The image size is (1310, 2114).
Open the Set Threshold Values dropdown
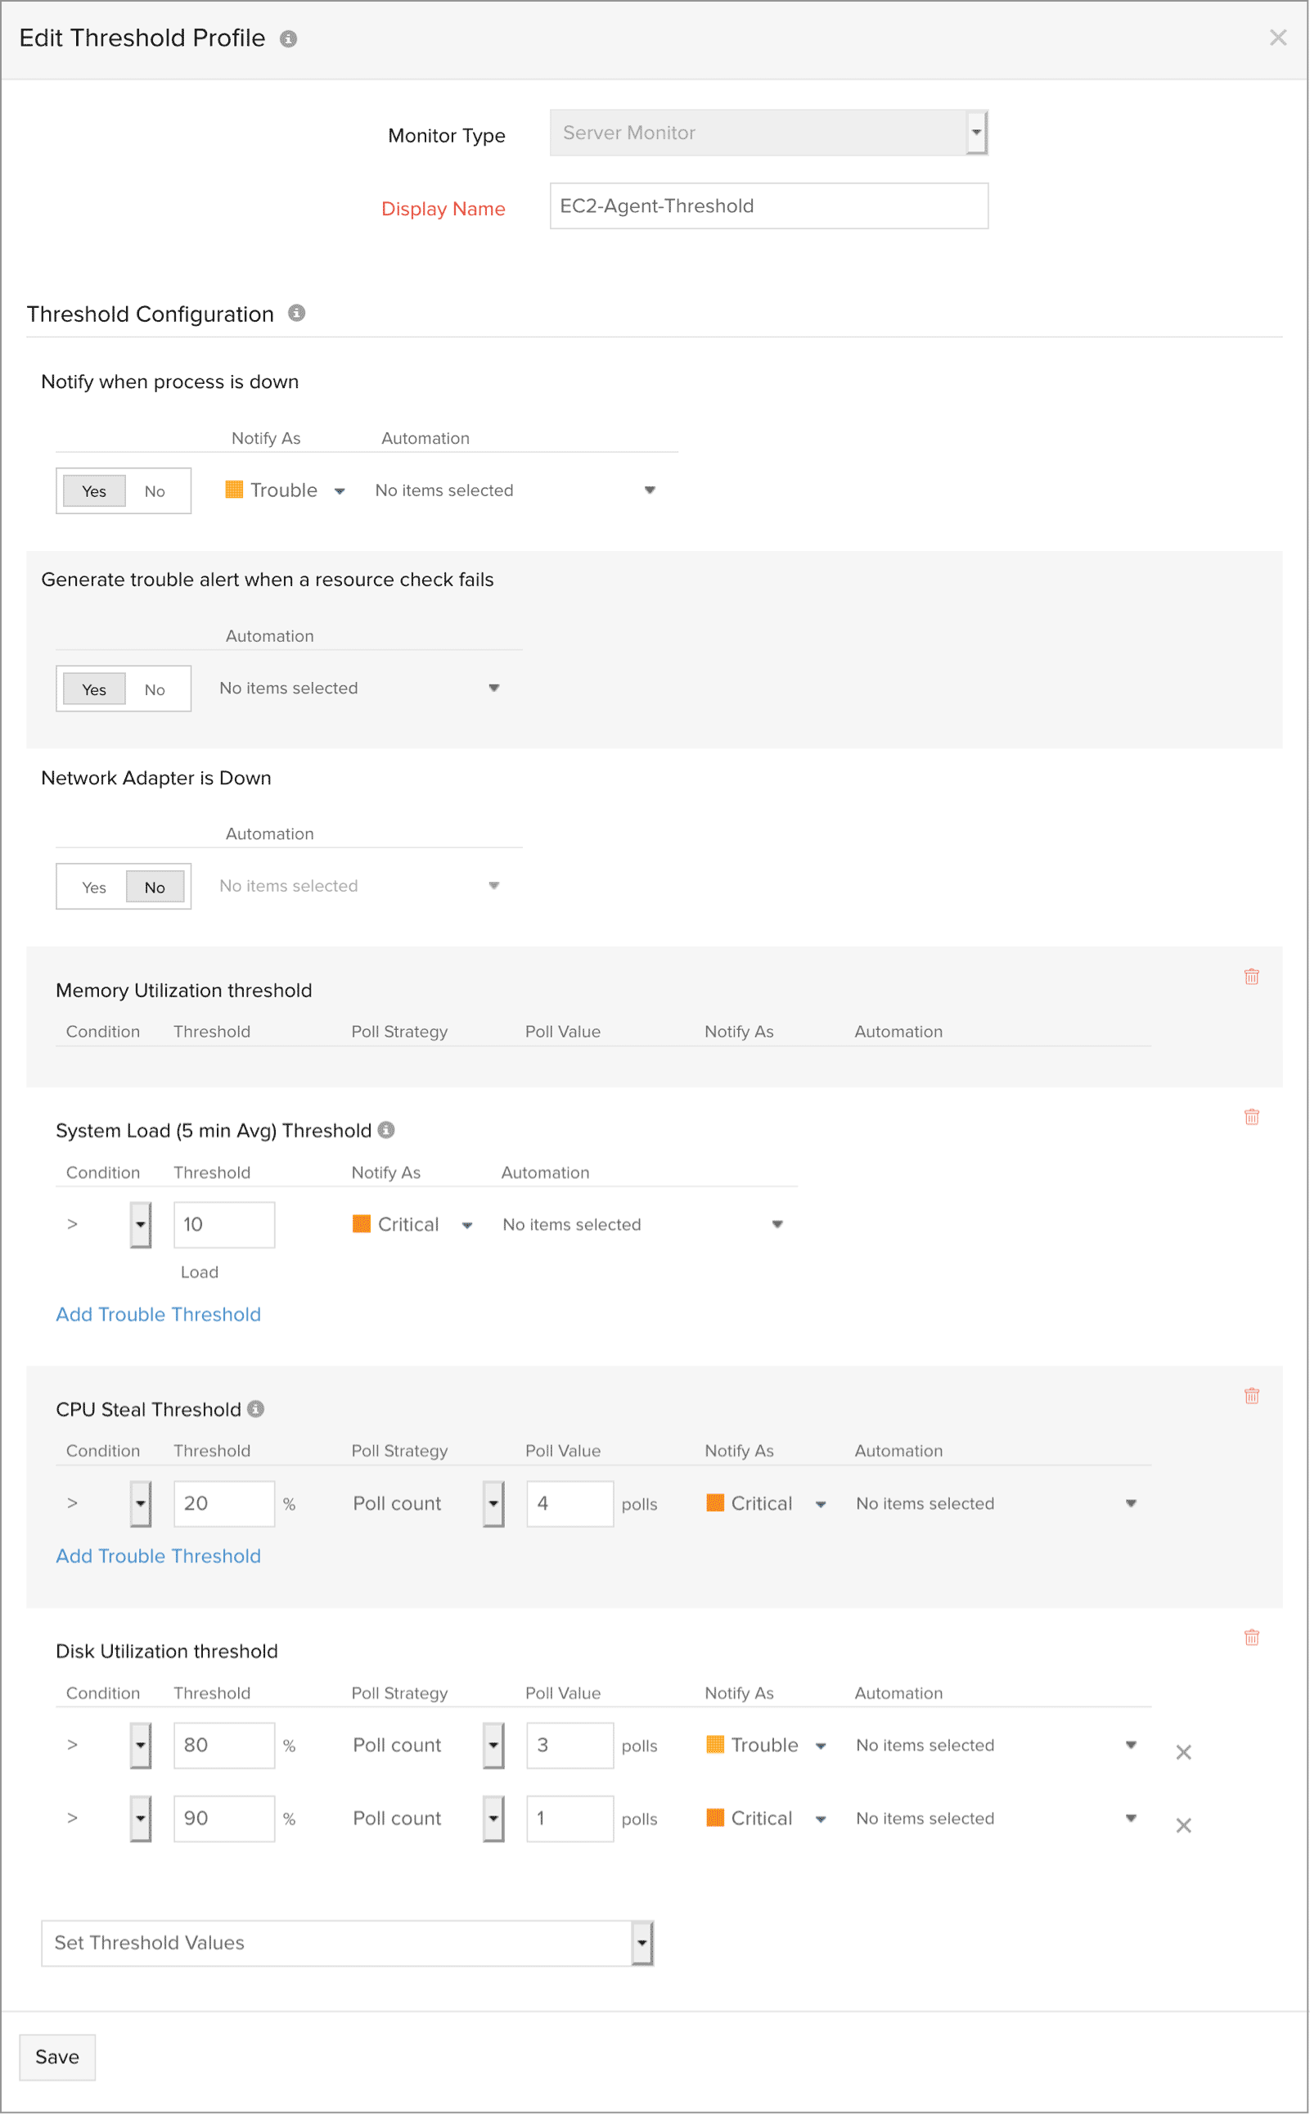641,1943
